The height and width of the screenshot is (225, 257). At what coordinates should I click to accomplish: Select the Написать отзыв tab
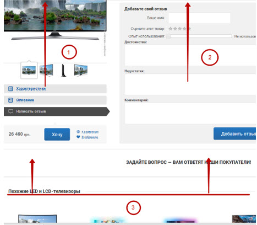(57, 111)
